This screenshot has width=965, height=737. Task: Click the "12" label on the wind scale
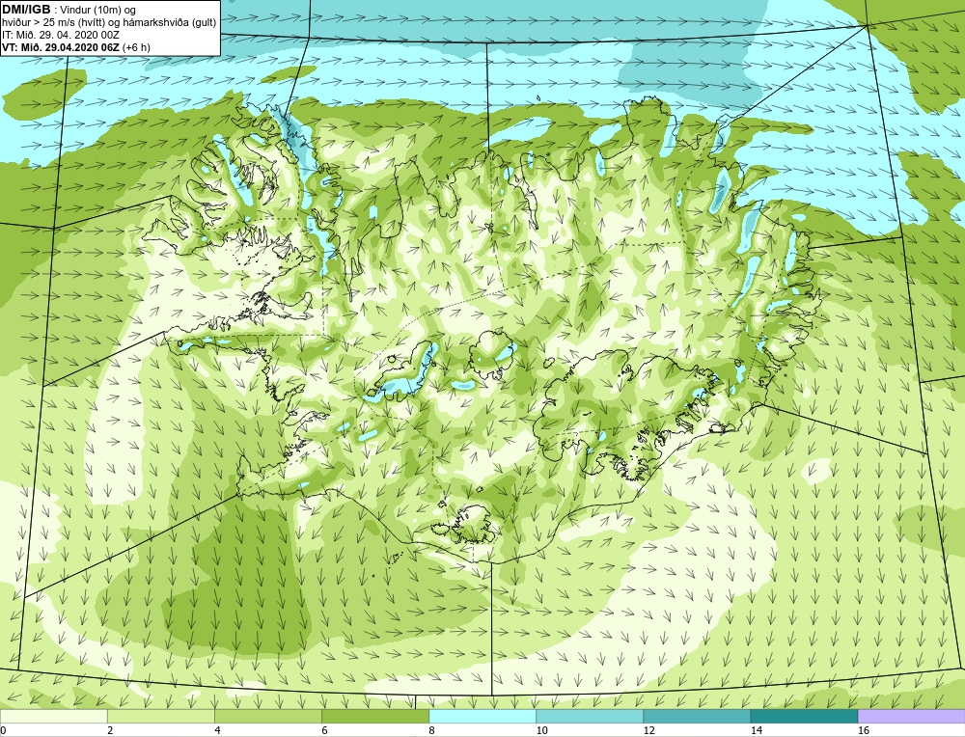(648, 730)
